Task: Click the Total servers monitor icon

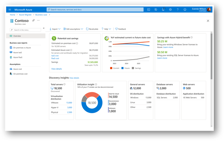Action: click(52, 88)
